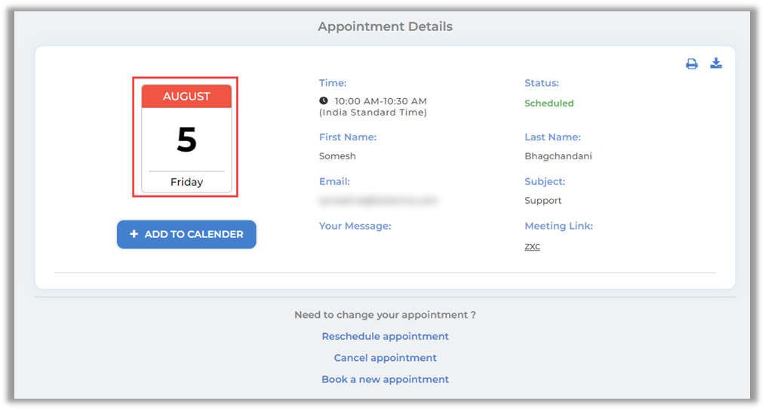This screenshot has width=765, height=410.
Task: Click the first name Somesh
Action: pyautogui.click(x=337, y=156)
